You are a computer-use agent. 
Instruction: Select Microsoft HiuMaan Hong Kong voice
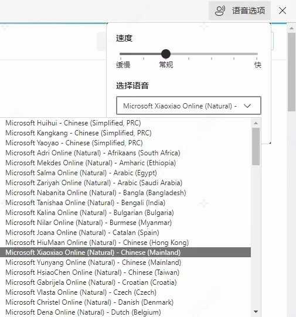tap(125, 243)
